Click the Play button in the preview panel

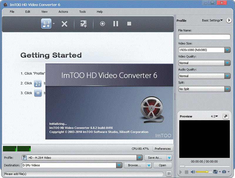click(181, 172)
